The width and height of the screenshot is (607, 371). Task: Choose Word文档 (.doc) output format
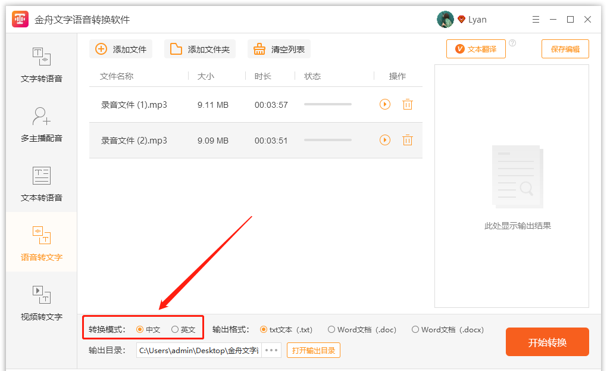[331, 329]
